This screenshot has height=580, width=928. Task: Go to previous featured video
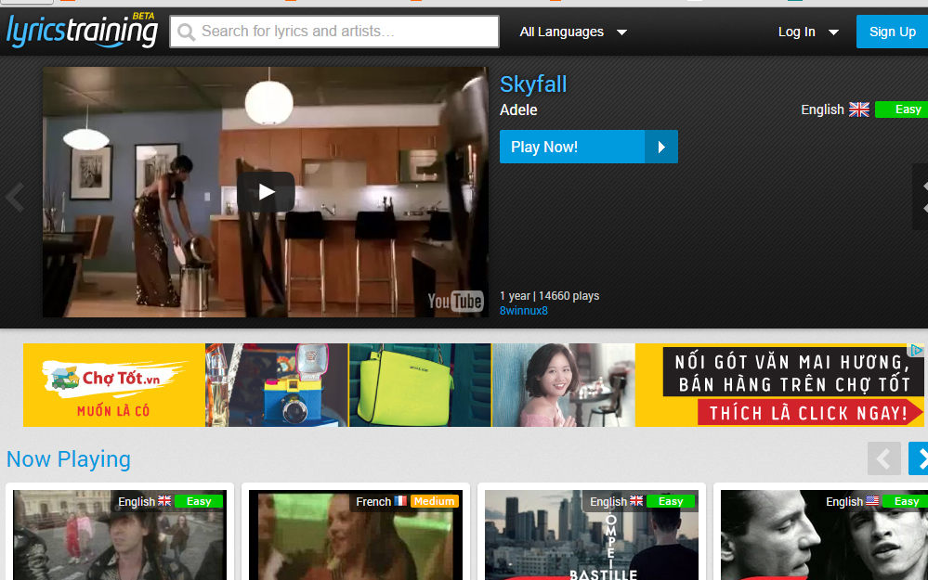coord(16,198)
